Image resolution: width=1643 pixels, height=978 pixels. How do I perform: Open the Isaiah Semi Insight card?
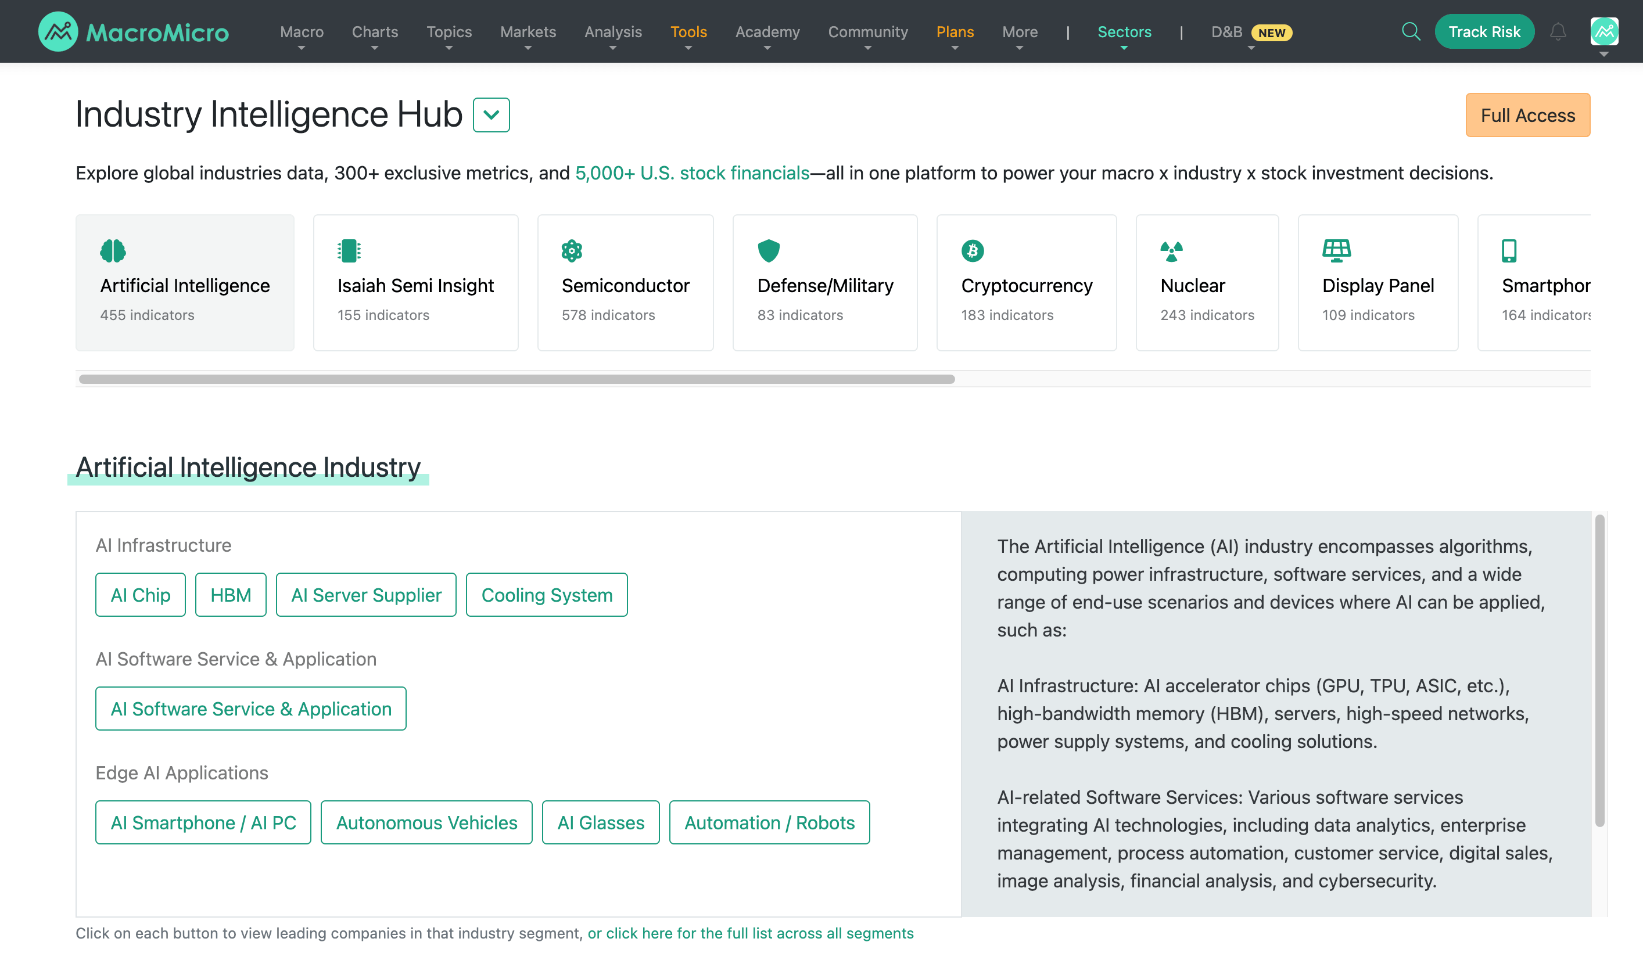click(x=415, y=283)
